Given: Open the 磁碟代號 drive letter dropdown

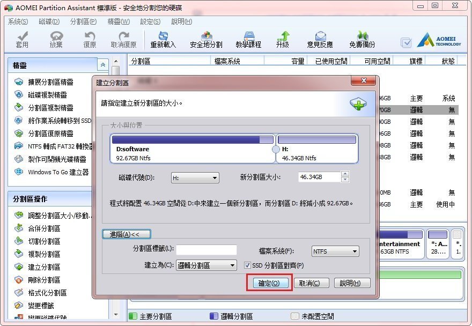Looking at the screenshot, I should point(195,178).
